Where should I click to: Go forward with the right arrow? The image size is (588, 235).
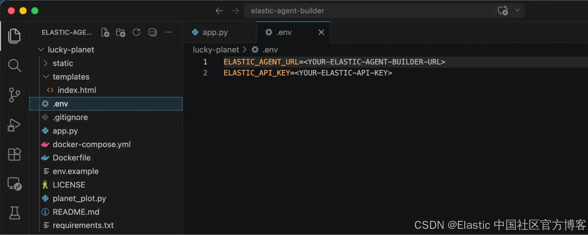click(x=235, y=11)
